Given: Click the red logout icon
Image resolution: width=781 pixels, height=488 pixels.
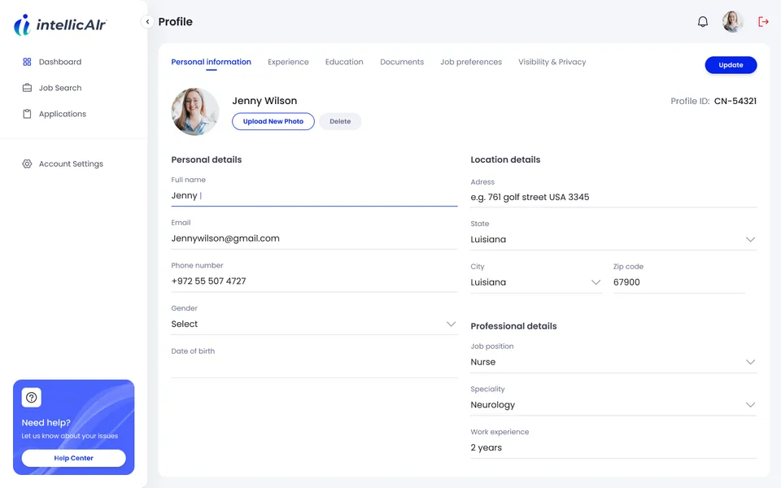Looking at the screenshot, I should click(763, 21).
